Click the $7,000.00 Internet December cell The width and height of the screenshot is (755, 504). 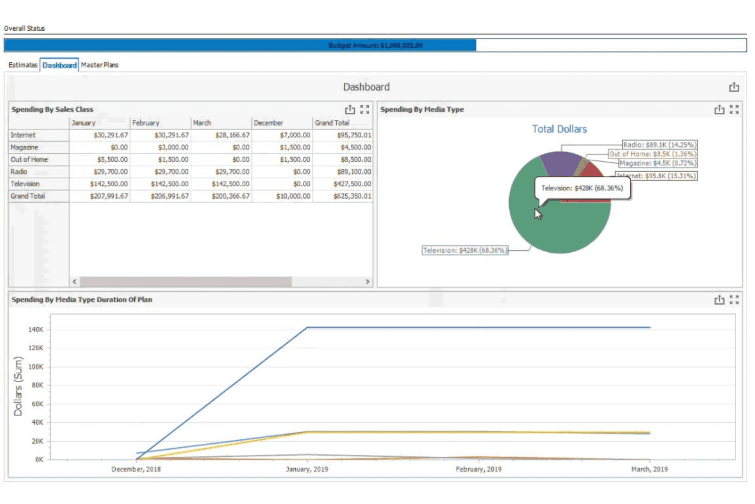pos(282,135)
